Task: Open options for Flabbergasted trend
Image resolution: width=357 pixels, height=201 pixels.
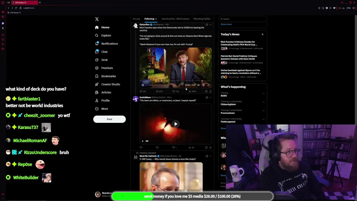Action: click(263, 119)
